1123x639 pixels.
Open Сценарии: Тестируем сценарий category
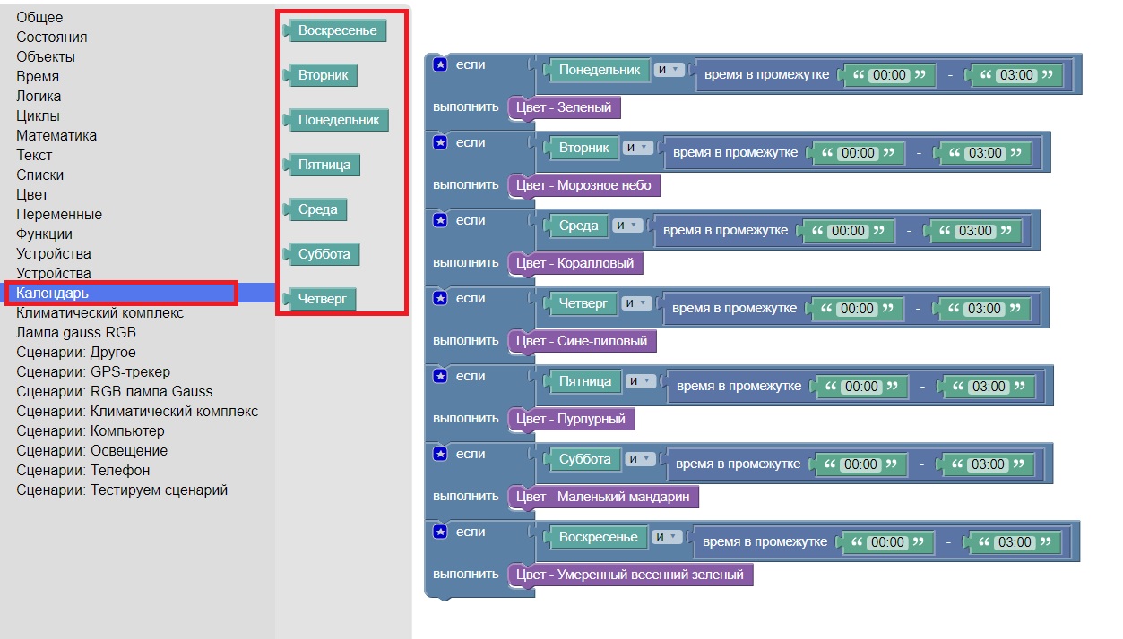[122, 490]
